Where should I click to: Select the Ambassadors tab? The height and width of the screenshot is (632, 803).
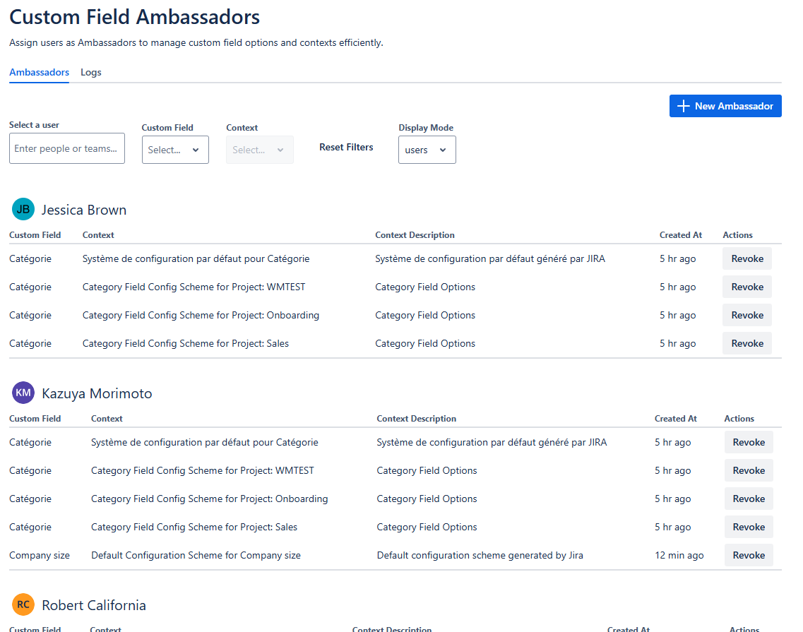click(39, 72)
